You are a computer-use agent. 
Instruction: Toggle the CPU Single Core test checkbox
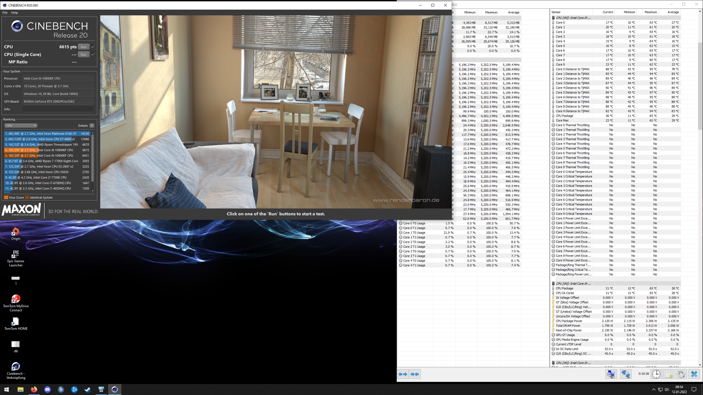point(93,54)
